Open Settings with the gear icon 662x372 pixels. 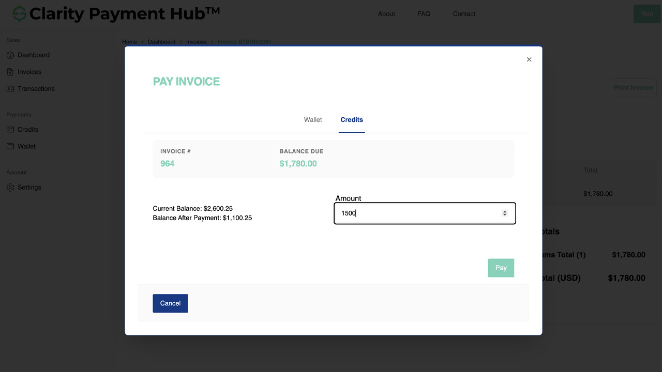[x=10, y=187]
